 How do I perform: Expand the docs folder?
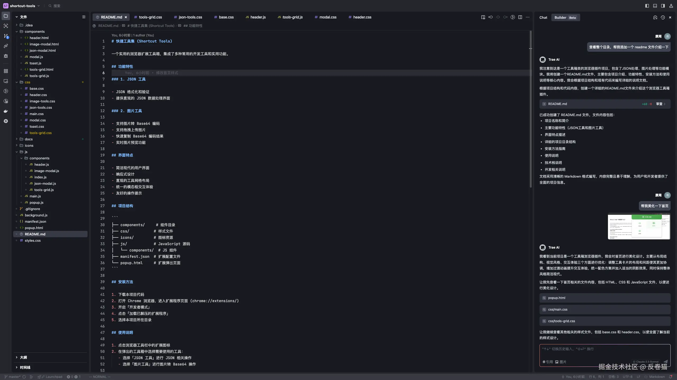coord(29,139)
